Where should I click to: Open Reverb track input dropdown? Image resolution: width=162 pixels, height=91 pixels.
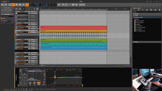click(x=34, y=57)
